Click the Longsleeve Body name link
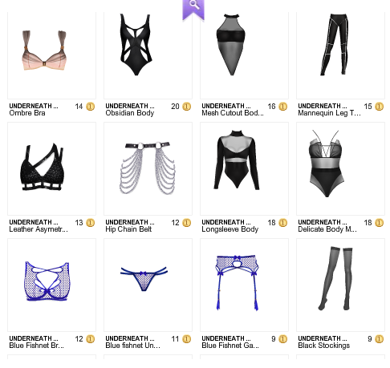Screen dimensions: 390x368 click(x=230, y=229)
